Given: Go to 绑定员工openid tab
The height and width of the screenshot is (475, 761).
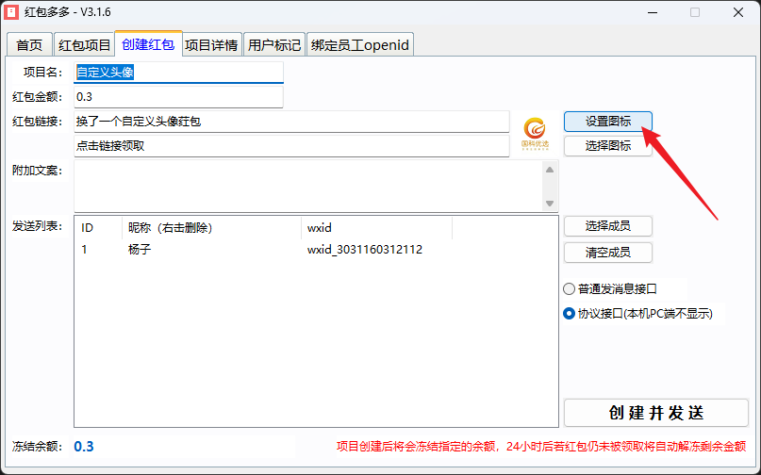Looking at the screenshot, I should [360, 45].
